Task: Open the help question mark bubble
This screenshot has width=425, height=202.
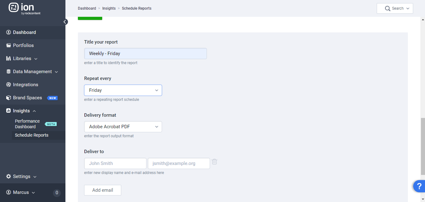Action: tap(419, 186)
